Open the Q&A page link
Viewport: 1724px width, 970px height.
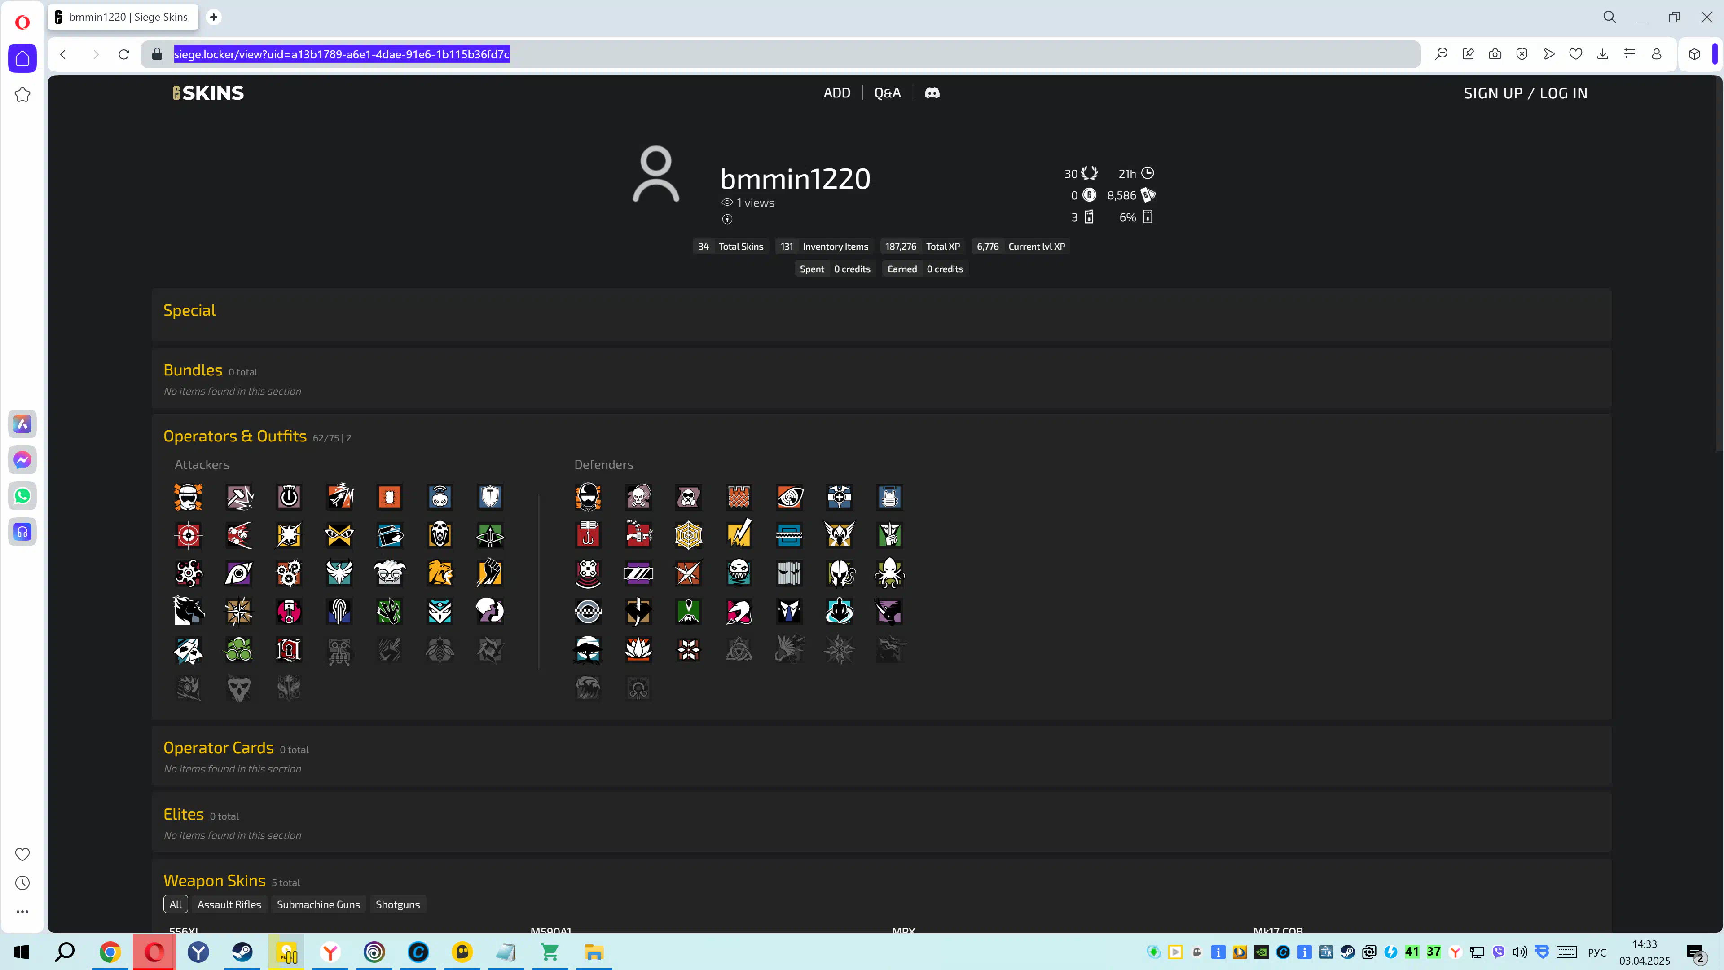point(888,93)
